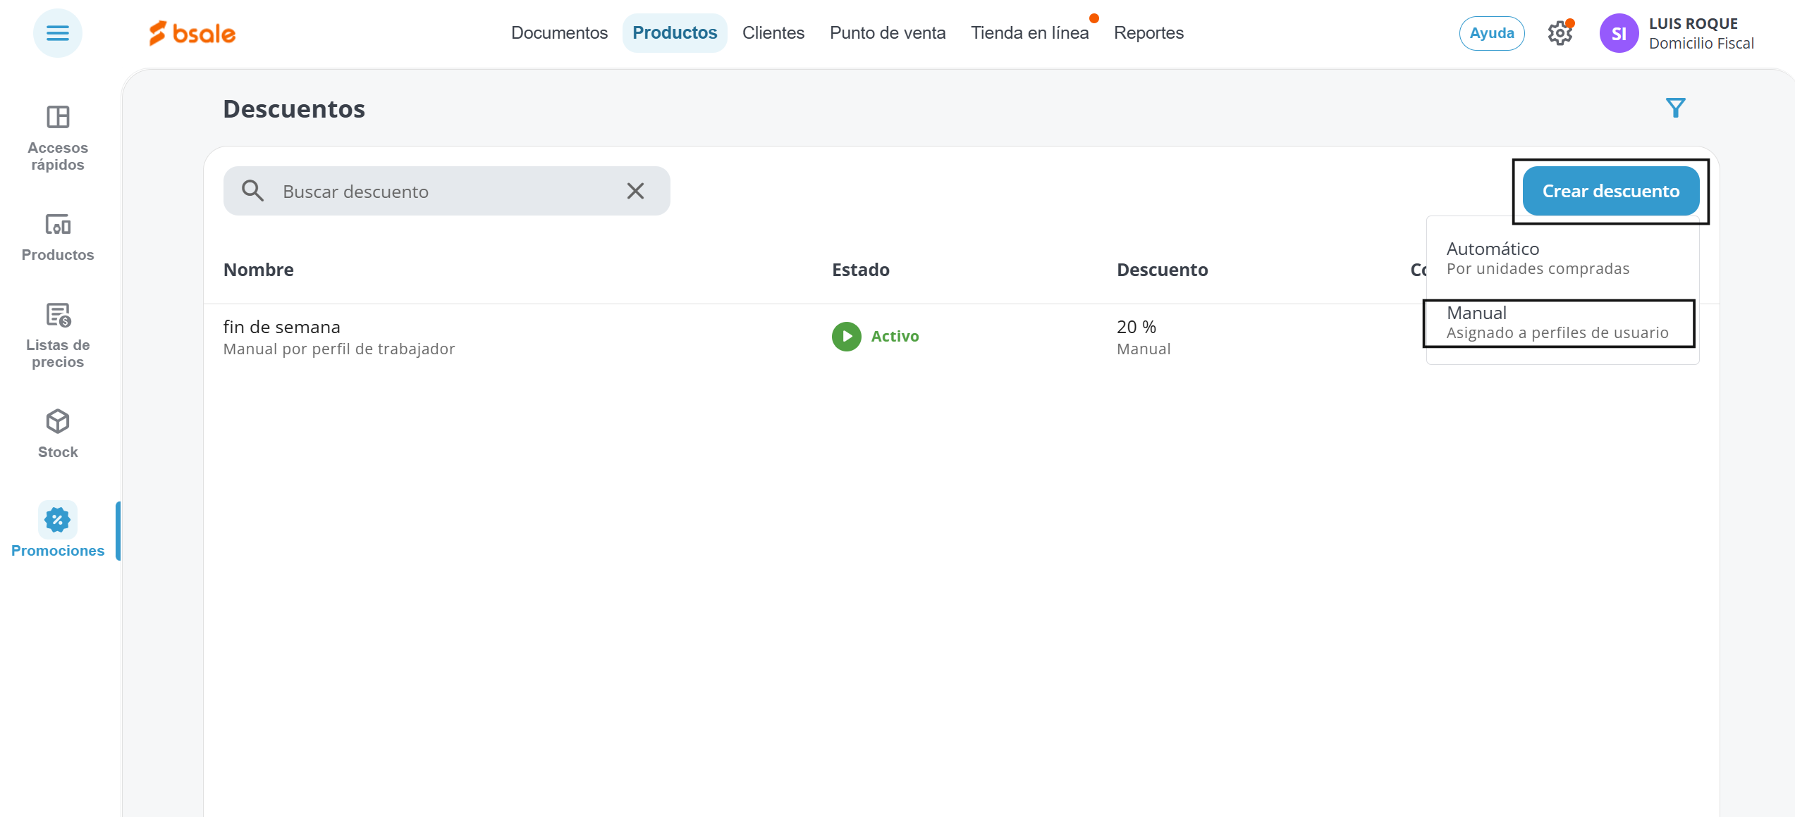Click the bsale logo
The image size is (1795, 817).
pyautogui.click(x=192, y=33)
